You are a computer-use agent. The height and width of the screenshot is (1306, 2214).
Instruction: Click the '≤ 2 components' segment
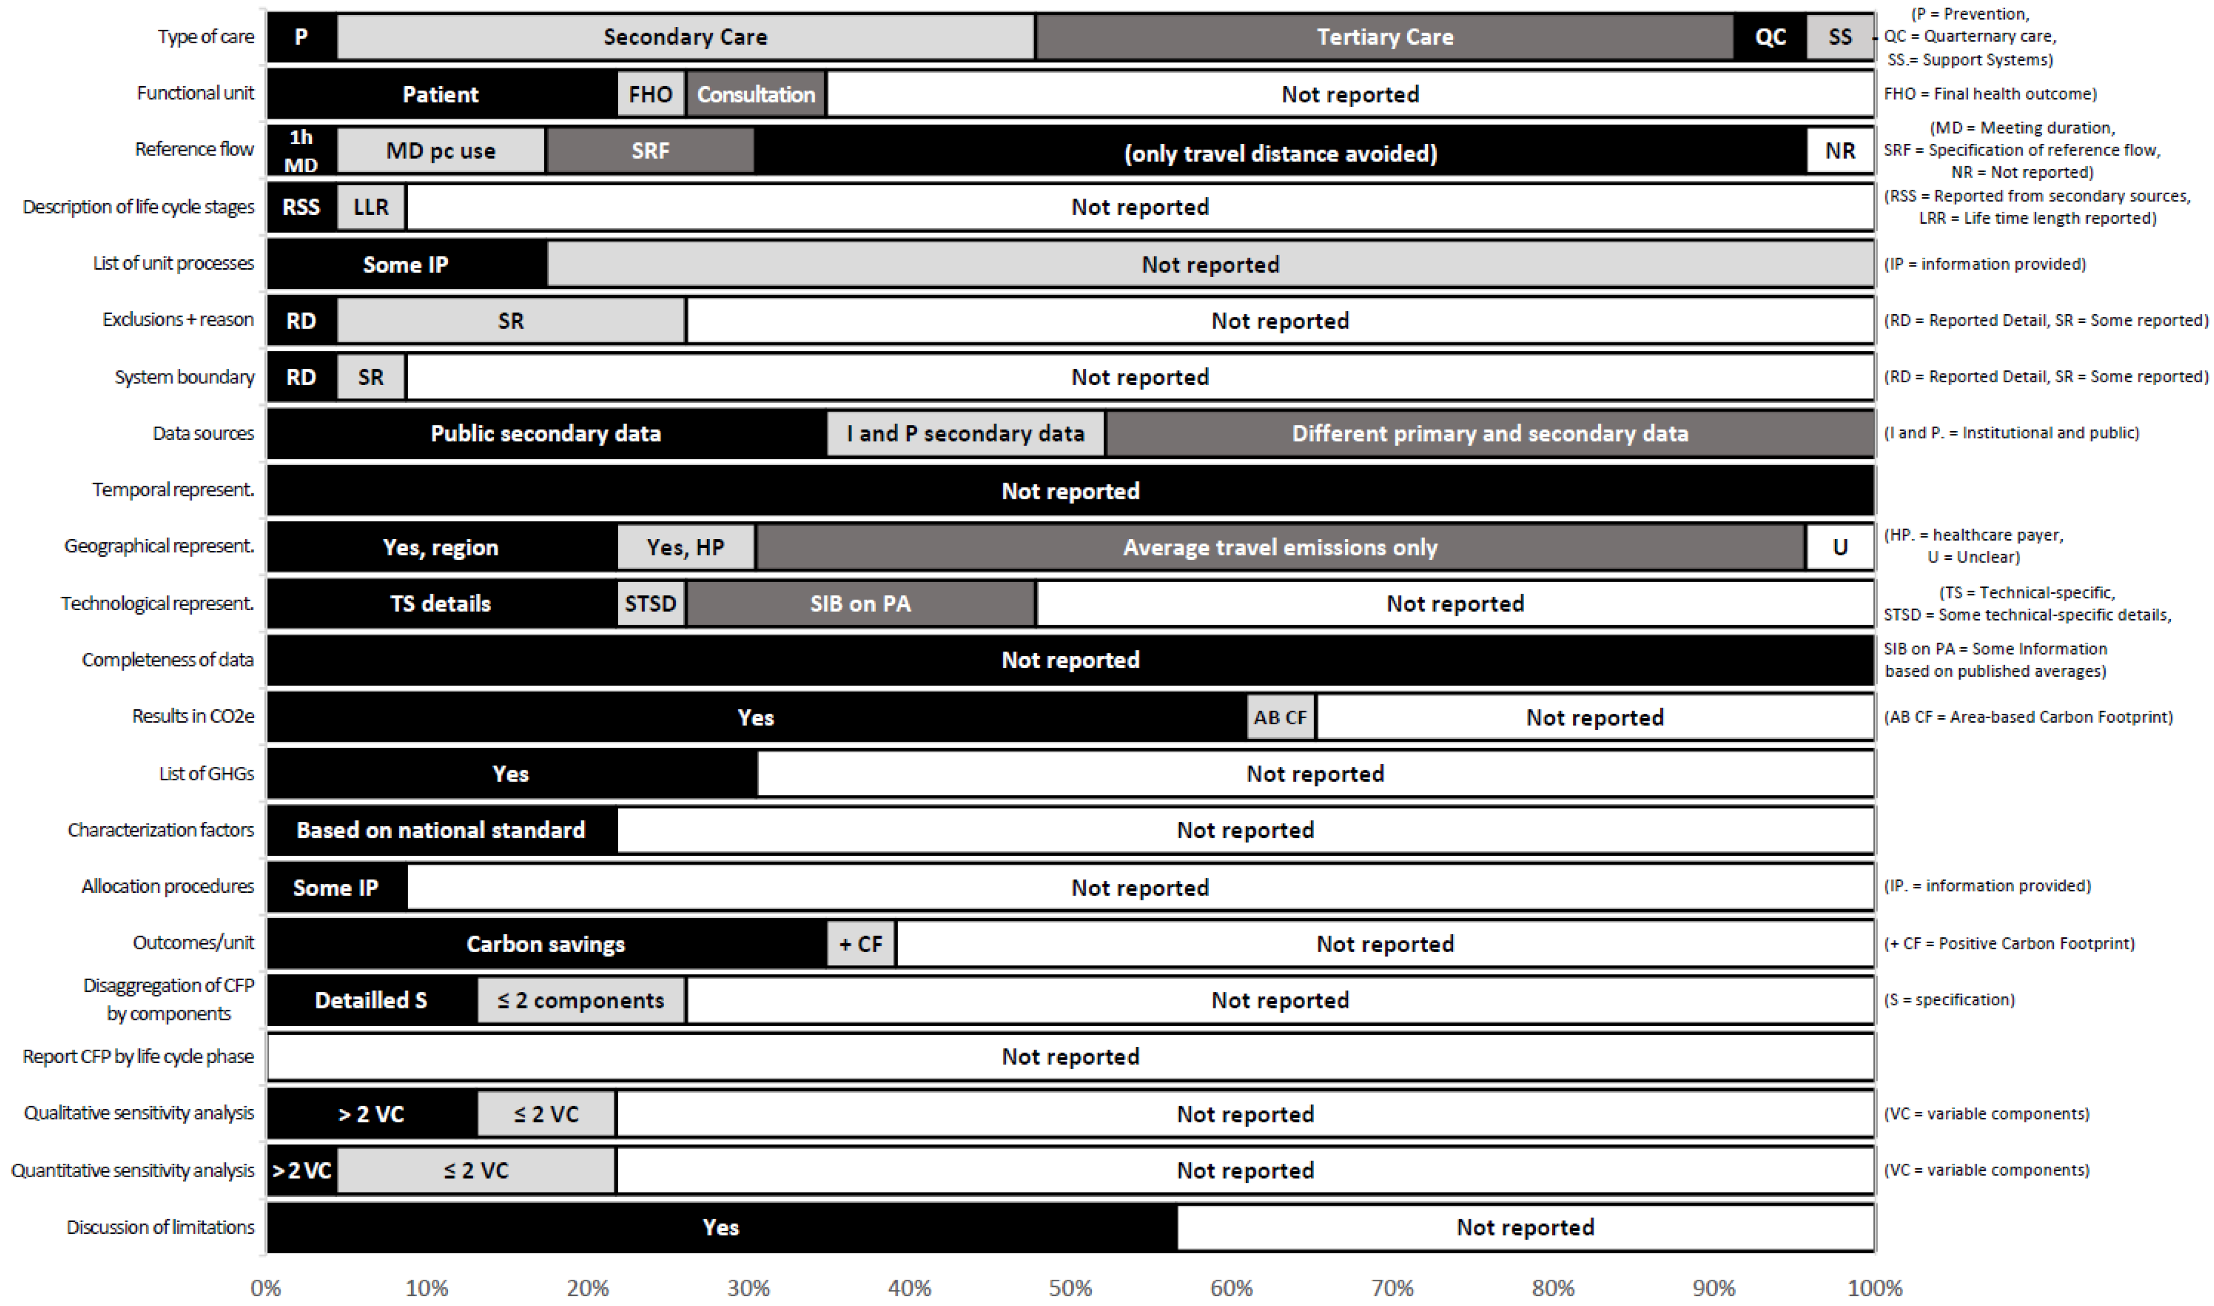coord(581,1000)
